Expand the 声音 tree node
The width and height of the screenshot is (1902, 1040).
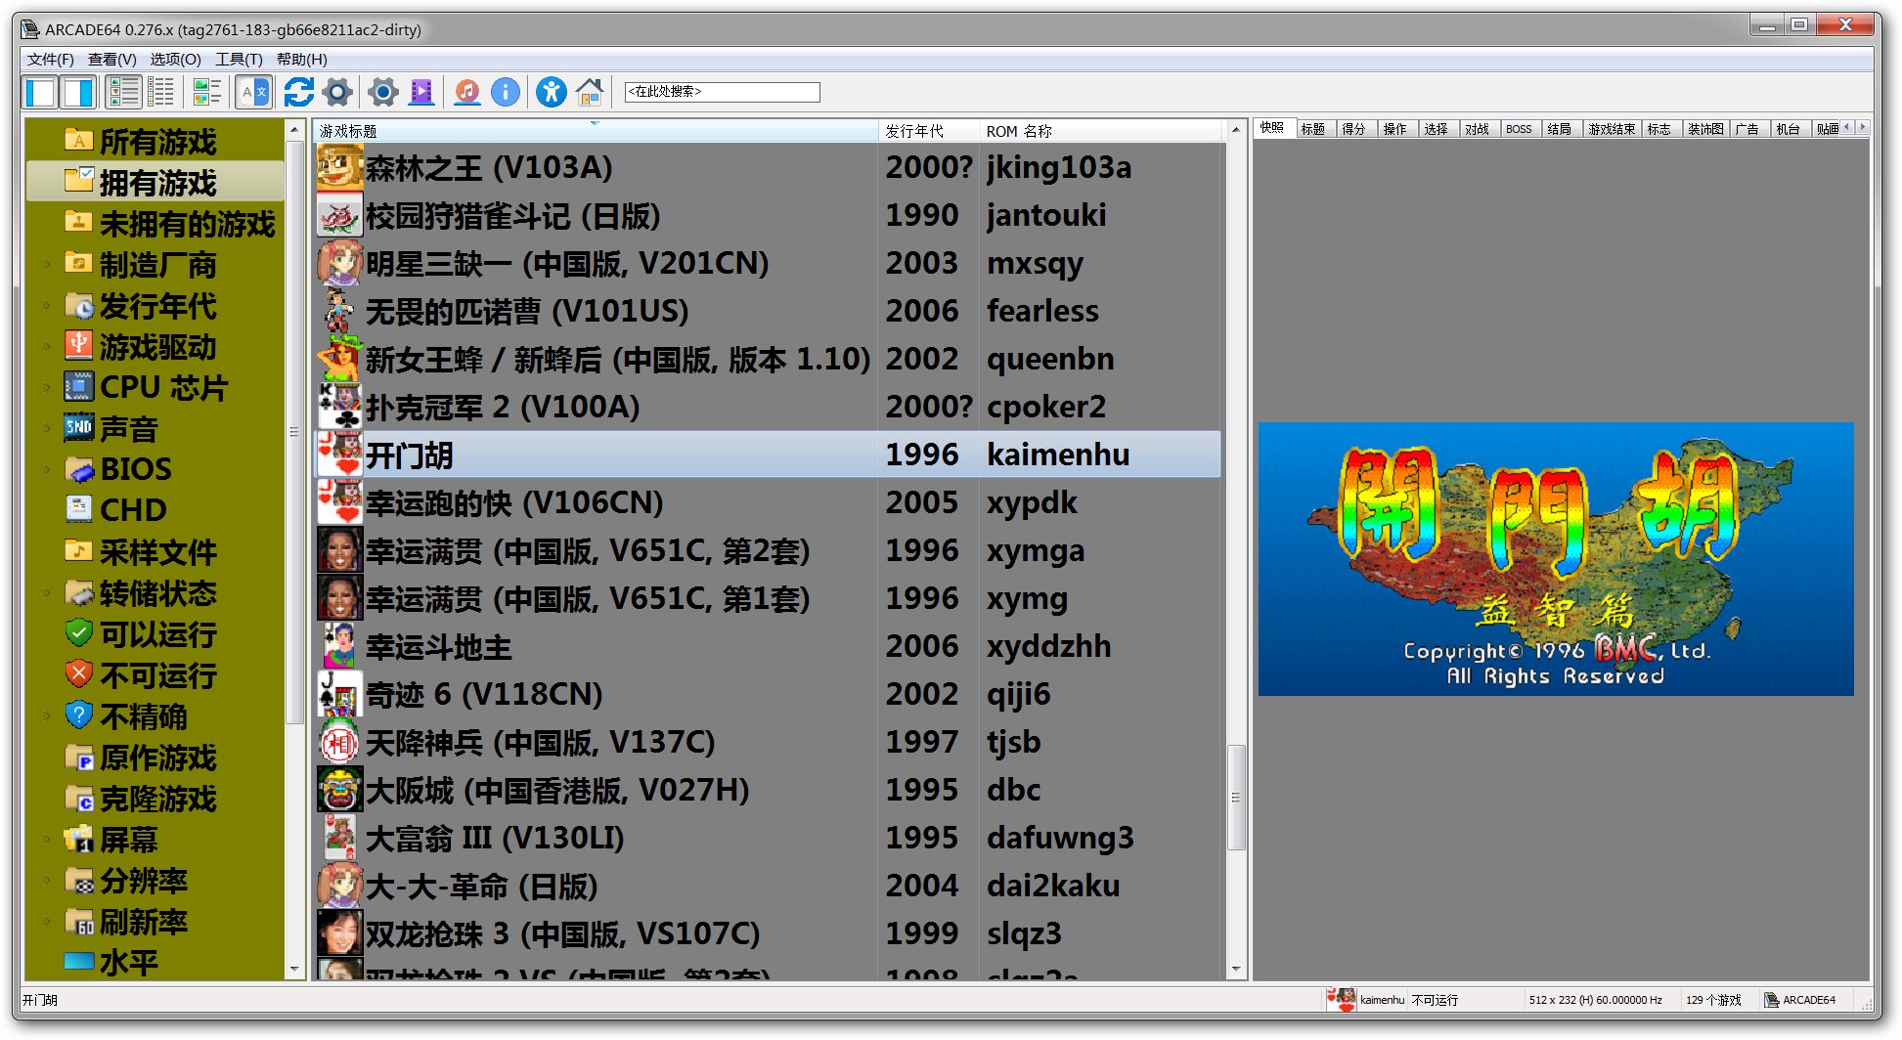[x=46, y=428]
